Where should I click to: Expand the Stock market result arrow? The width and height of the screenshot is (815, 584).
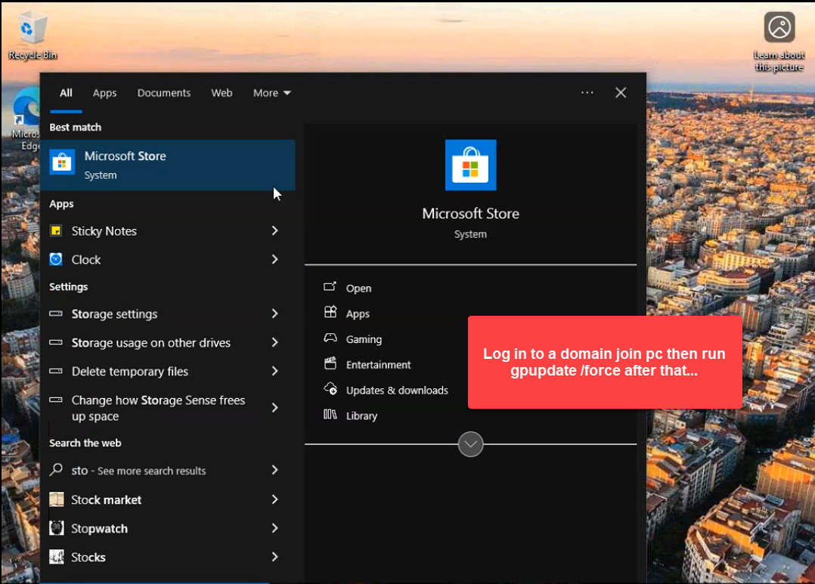coord(275,499)
